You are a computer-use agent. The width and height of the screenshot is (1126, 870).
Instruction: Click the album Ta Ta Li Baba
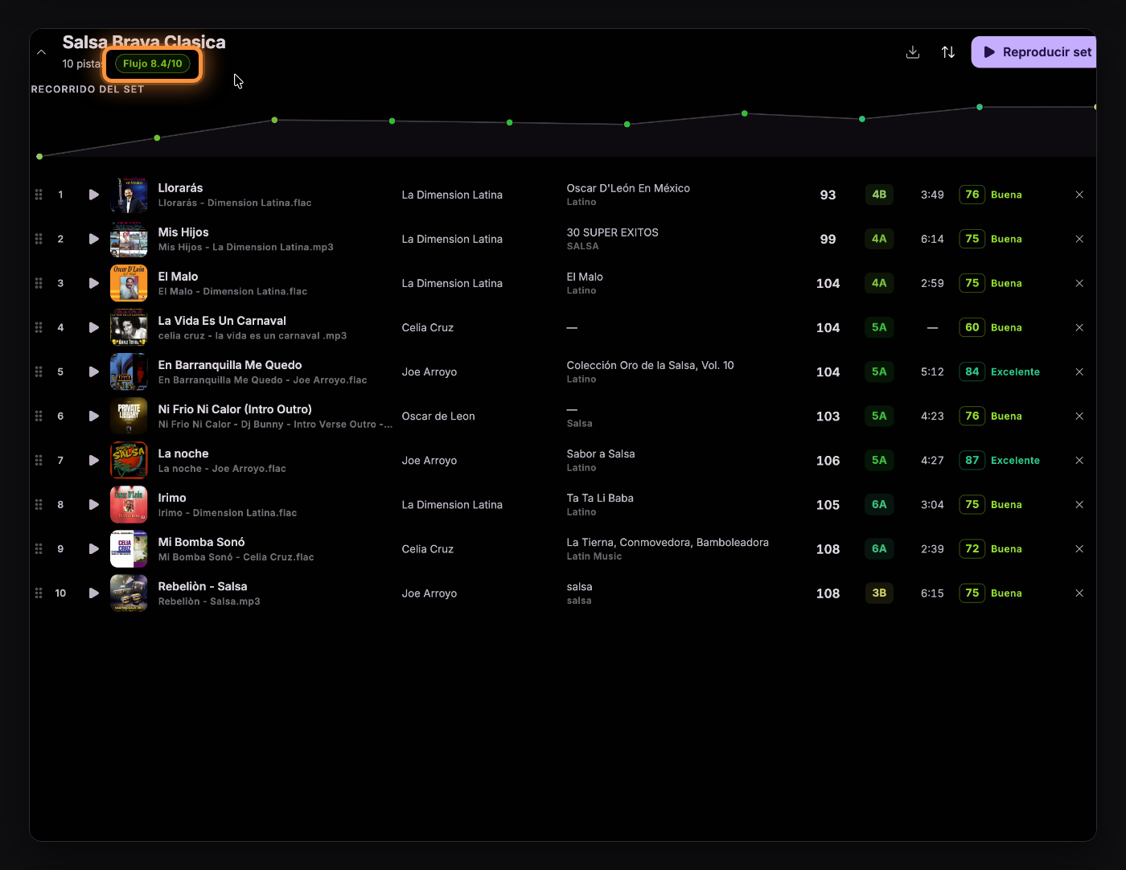(600, 498)
